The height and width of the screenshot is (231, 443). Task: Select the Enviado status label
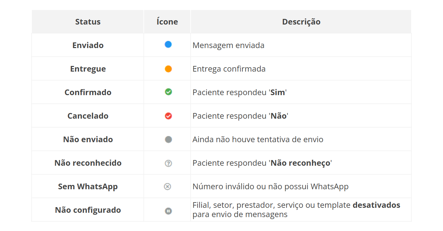[x=88, y=45]
